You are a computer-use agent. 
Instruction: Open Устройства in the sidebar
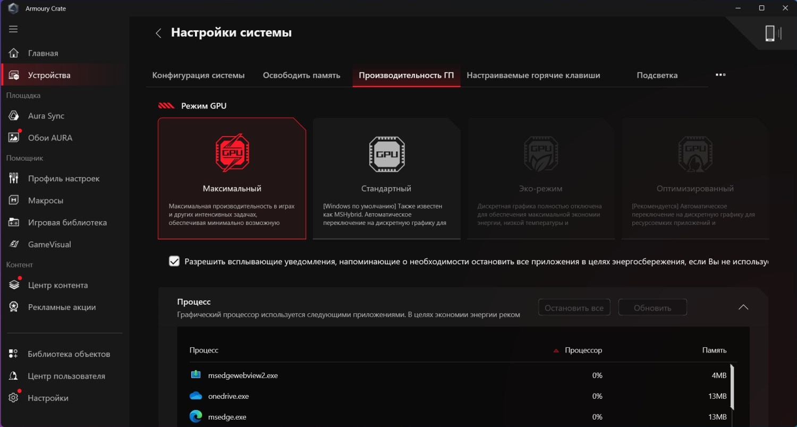(65, 76)
